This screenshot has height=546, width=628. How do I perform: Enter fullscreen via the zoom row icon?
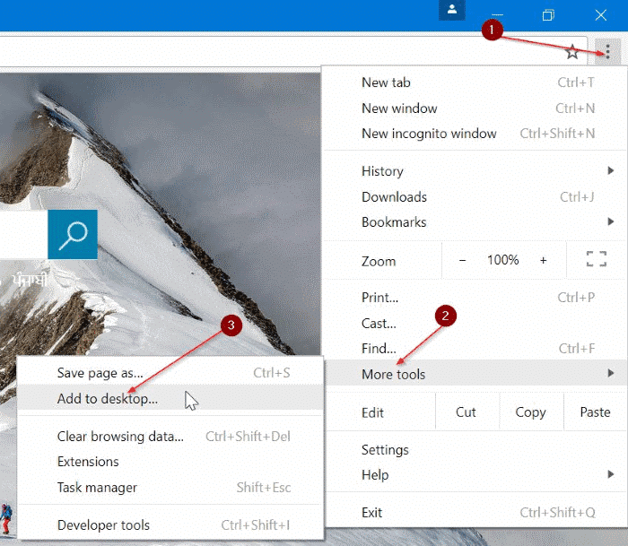[597, 259]
